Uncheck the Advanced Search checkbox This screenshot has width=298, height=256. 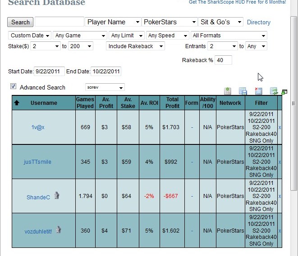[x=13, y=86]
